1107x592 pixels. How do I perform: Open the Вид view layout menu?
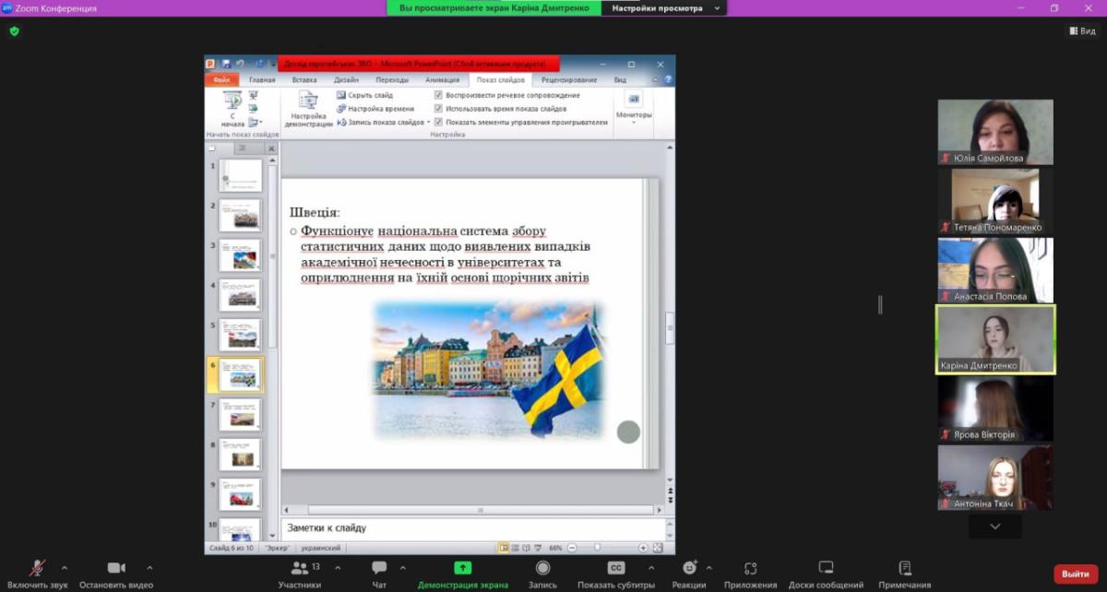click(x=1083, y=30)
